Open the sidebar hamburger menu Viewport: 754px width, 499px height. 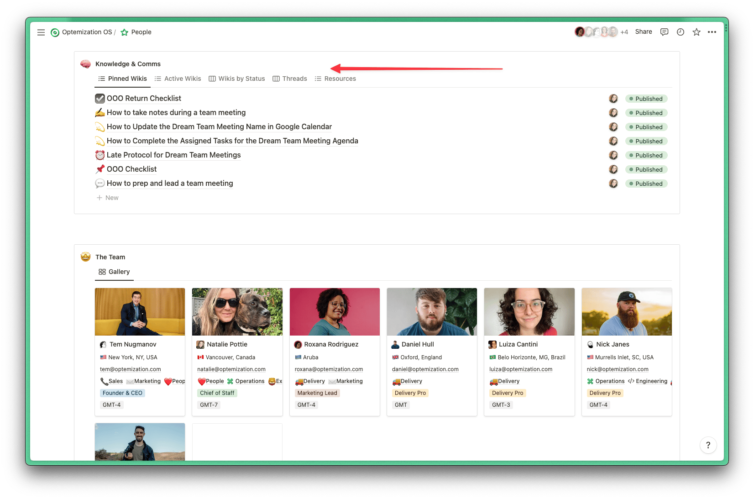tap(41, 32)
